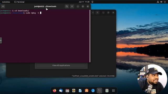168x94 pixels.
Task: Click the Terminal icon in the dock
Action: tap(99, 91)
